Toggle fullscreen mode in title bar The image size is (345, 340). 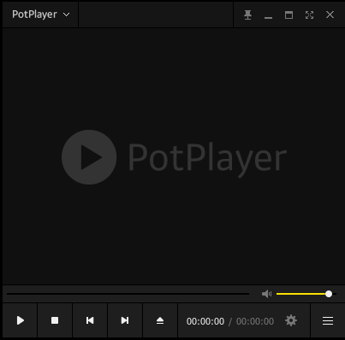[309, 15]
